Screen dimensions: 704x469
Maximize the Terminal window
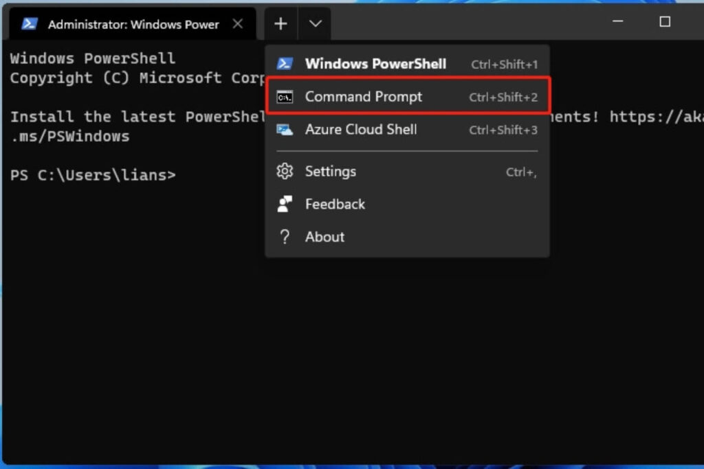point(664,21)
